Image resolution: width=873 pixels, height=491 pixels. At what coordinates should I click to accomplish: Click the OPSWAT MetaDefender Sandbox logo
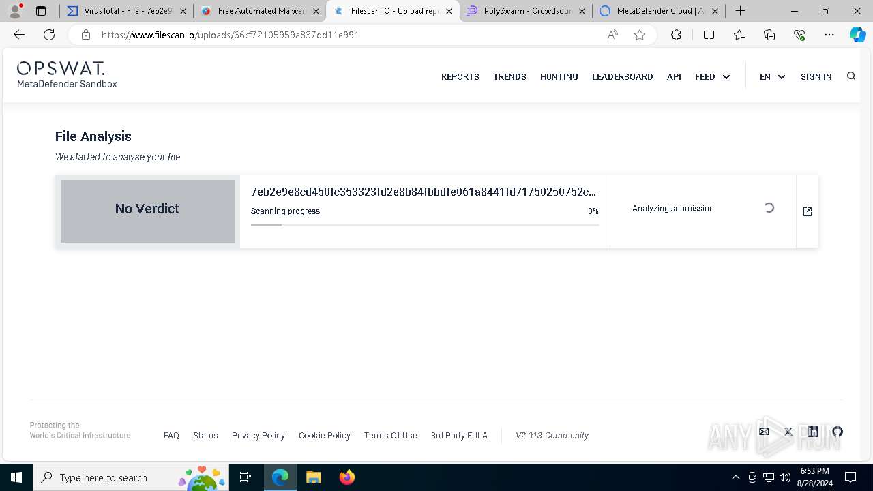pyautogui.click(x=67, y=74)
